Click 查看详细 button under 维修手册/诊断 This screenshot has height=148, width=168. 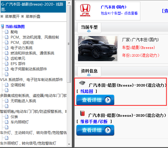[x=95, y=130]
